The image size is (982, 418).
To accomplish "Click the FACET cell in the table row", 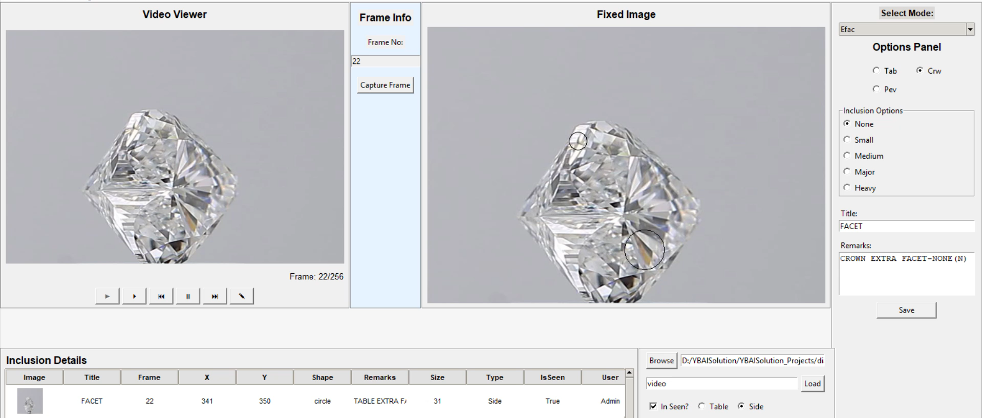I will click(92, 401).
